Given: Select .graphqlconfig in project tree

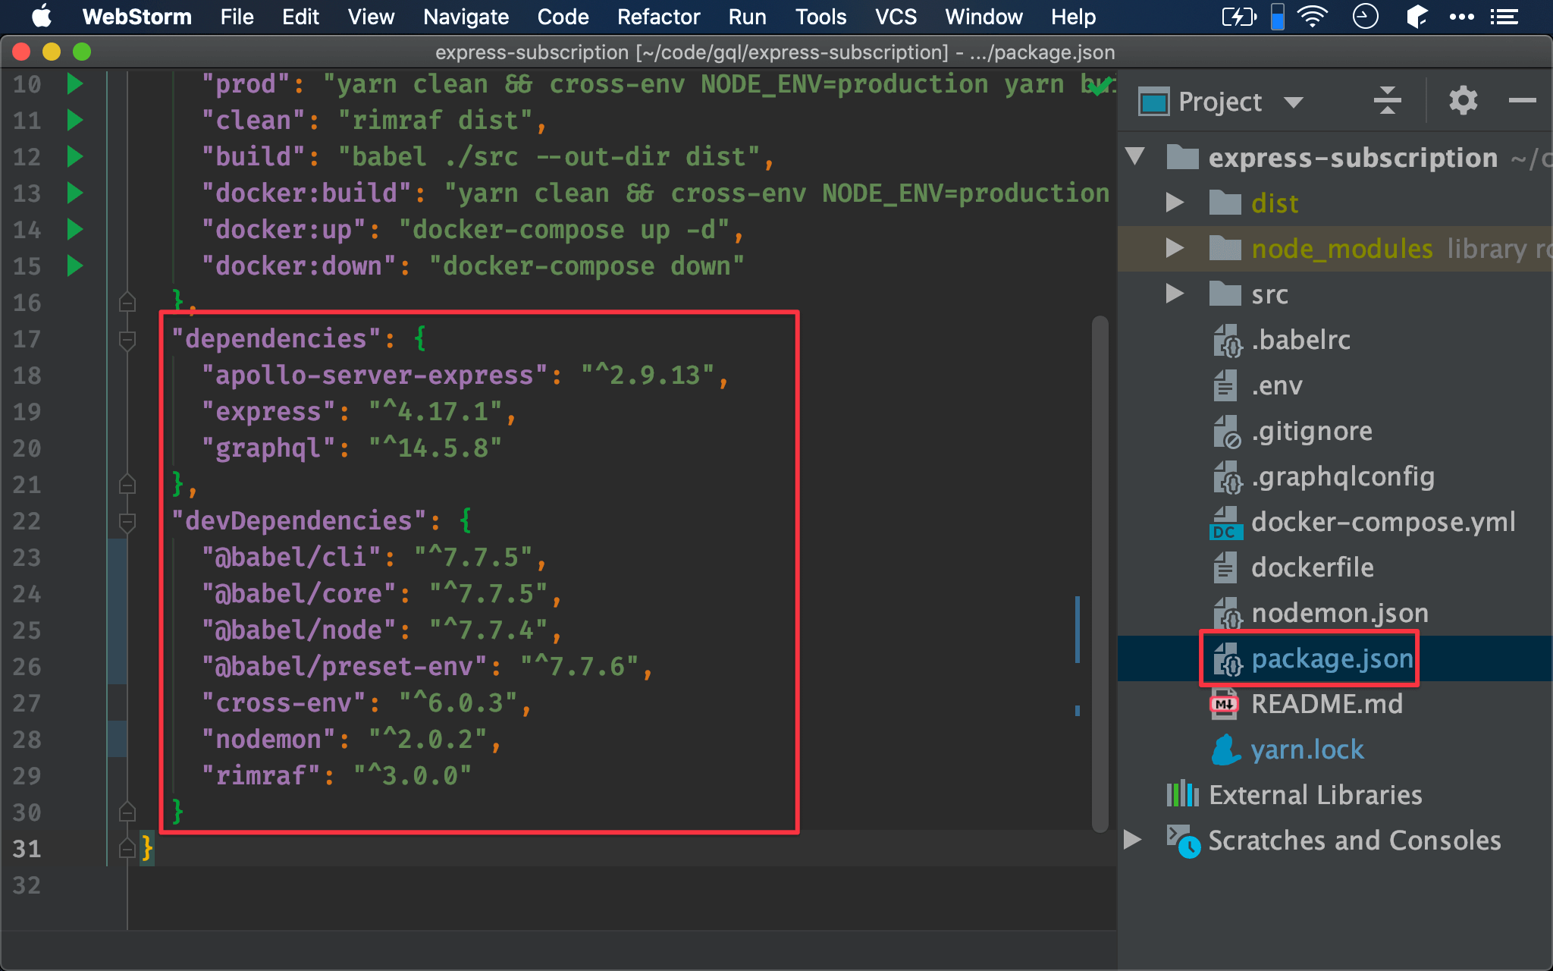Looking at the screenshot, I should coord(1343,476).
